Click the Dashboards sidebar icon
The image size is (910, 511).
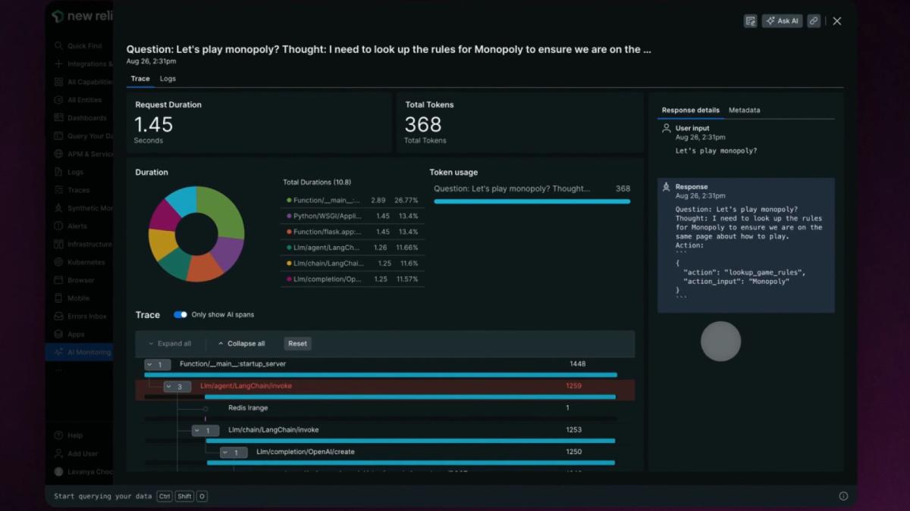click(58, 118)
